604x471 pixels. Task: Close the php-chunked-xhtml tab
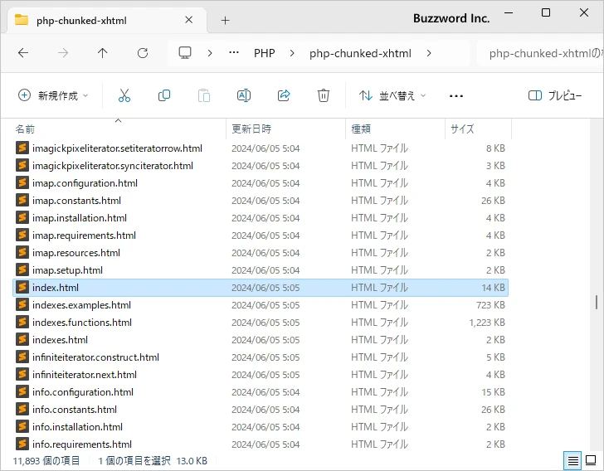pyautogui.click(x=189, y=20)
